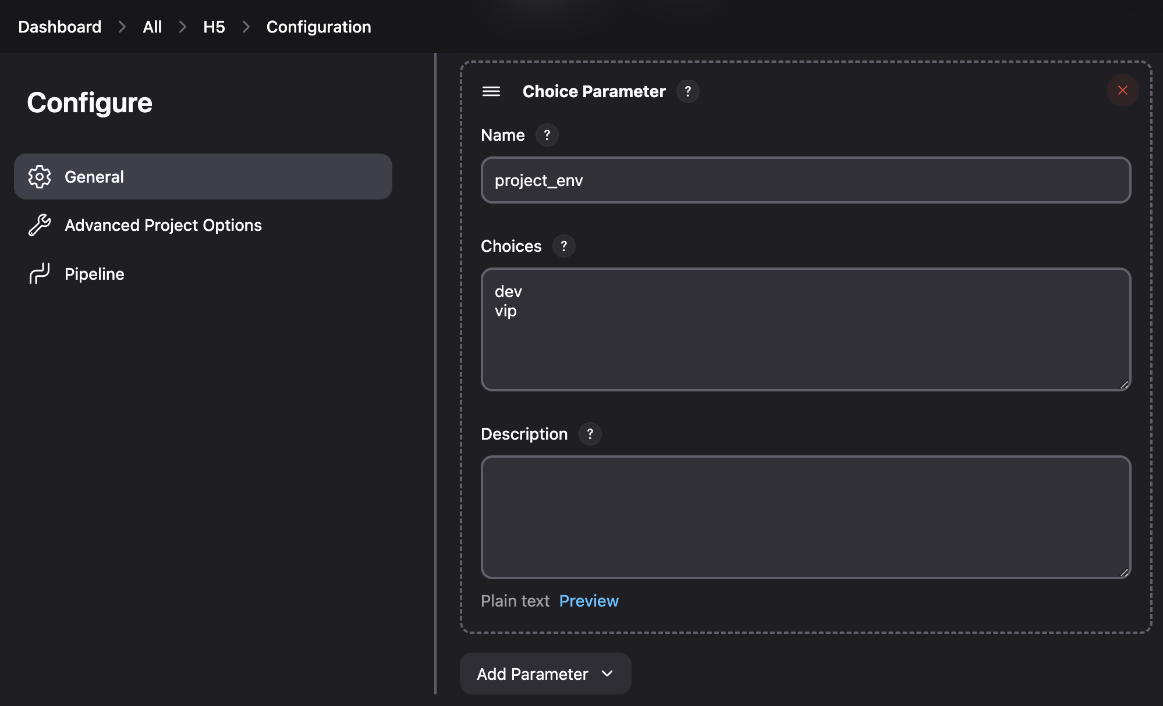The image size is (1163, 706).
Task: Click the Pipeline section icon
Action: (40, 273)
